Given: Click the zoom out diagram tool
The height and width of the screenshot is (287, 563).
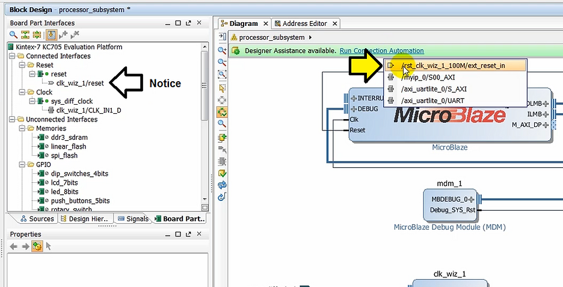Looking at the screenshot, I should pos(223,62).
